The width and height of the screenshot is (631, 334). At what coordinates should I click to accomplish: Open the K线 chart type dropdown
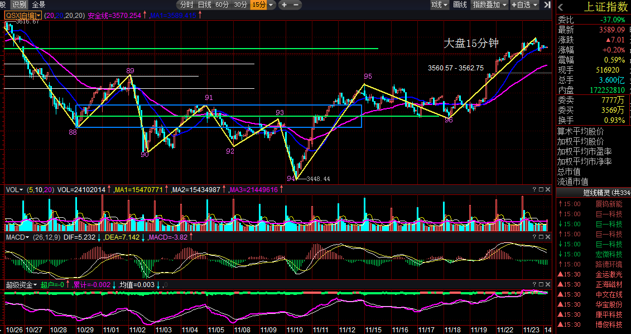(440, 5)
